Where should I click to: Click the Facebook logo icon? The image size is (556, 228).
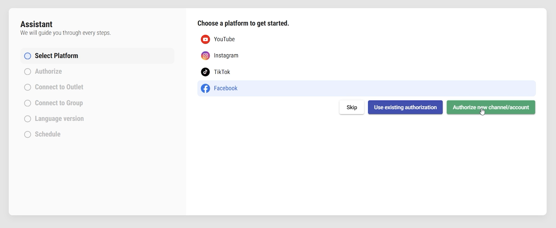click(206, 88)
